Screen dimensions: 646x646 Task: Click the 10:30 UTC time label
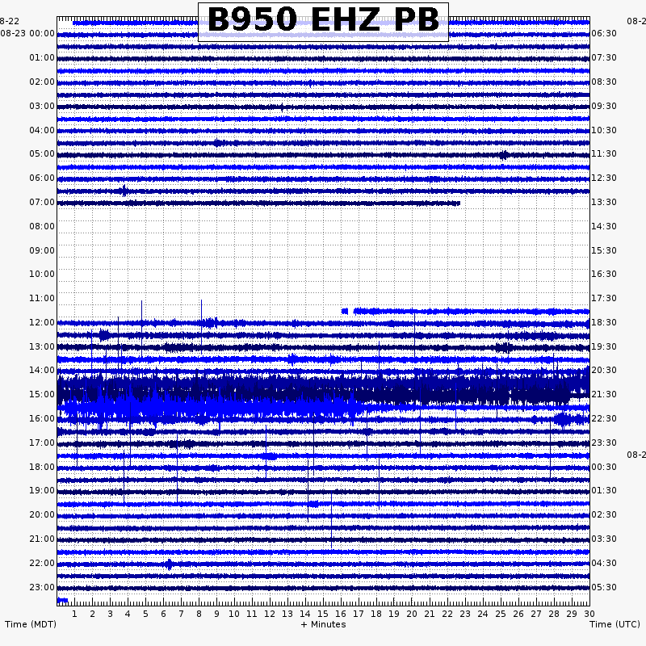point(604,131)
